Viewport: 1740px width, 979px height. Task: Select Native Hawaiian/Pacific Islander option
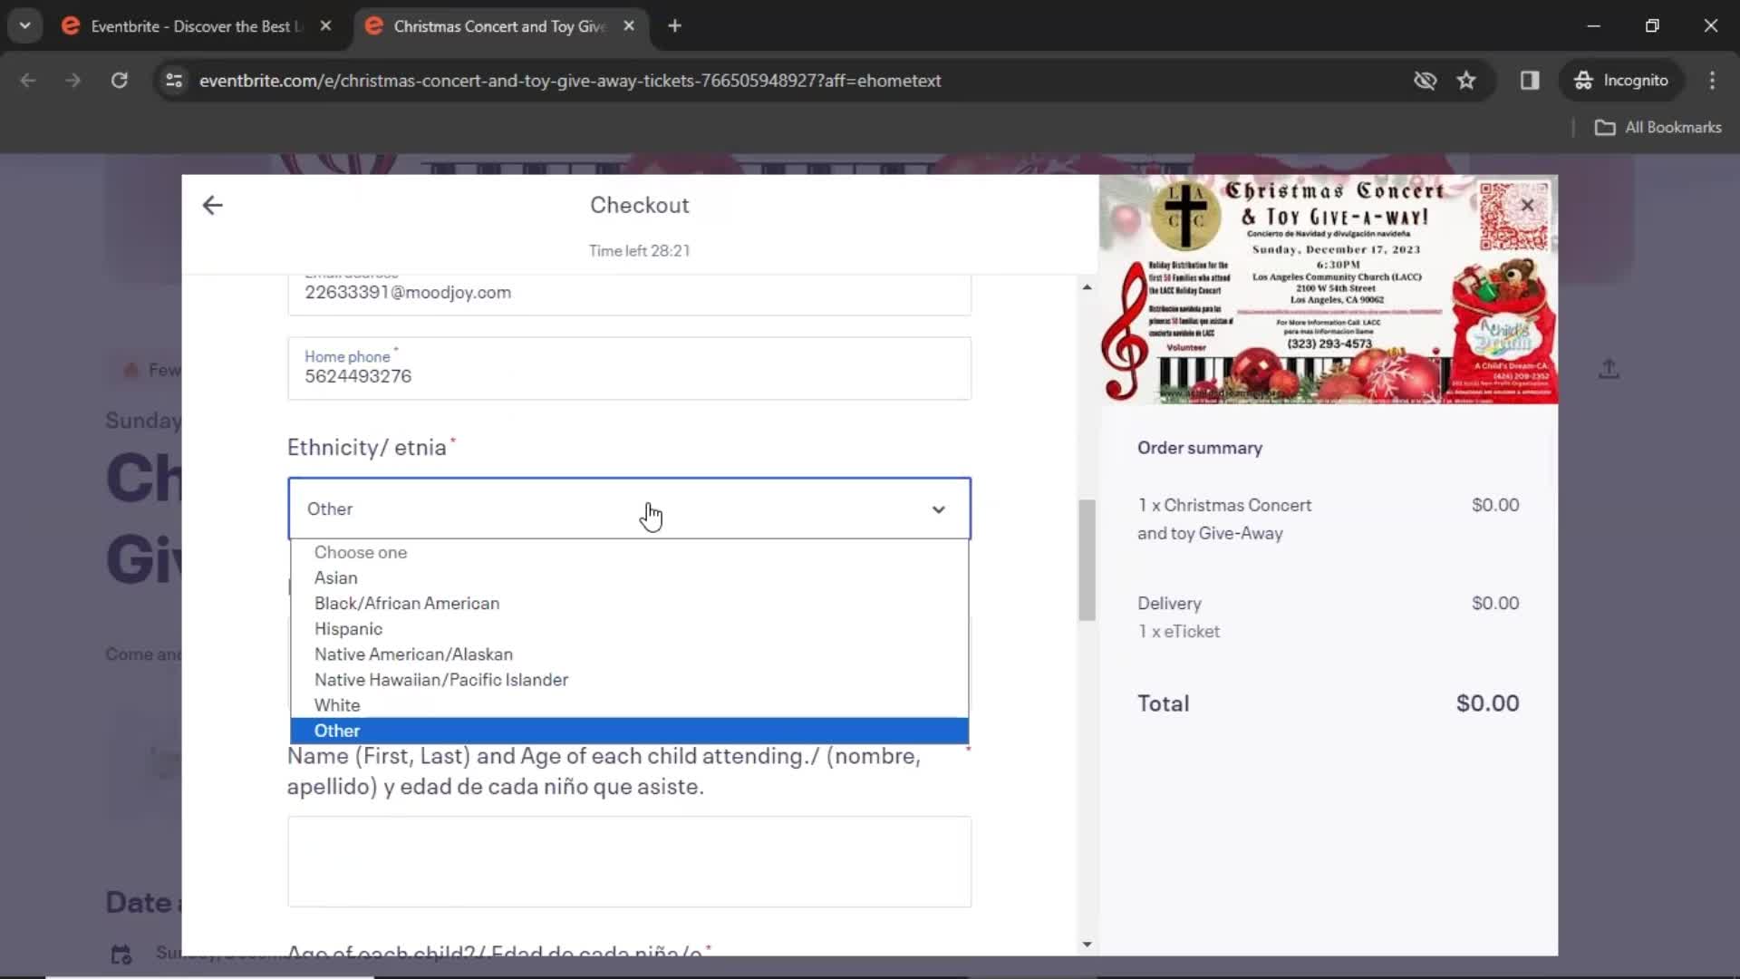coord(441,679)
